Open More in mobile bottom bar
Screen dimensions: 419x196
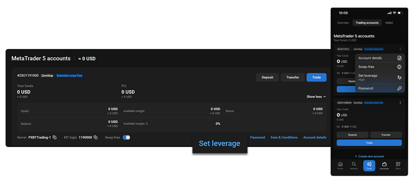398,166
